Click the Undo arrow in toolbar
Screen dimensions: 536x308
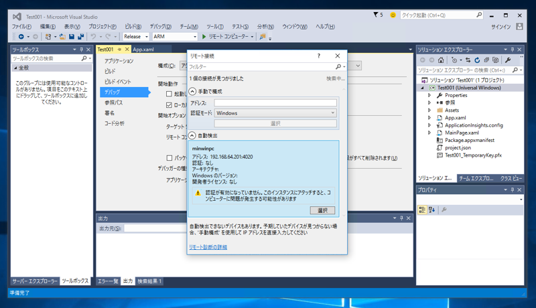coord(93,37)
